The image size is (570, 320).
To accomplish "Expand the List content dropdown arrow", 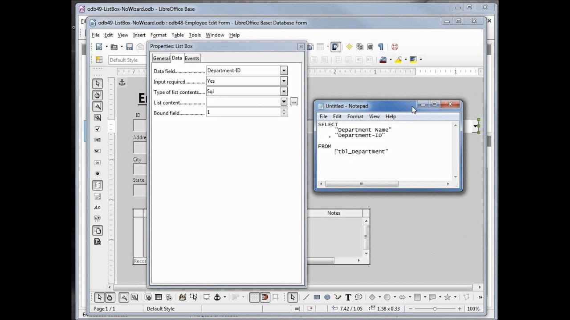I will pyautogui.click(x=284, y=102).
